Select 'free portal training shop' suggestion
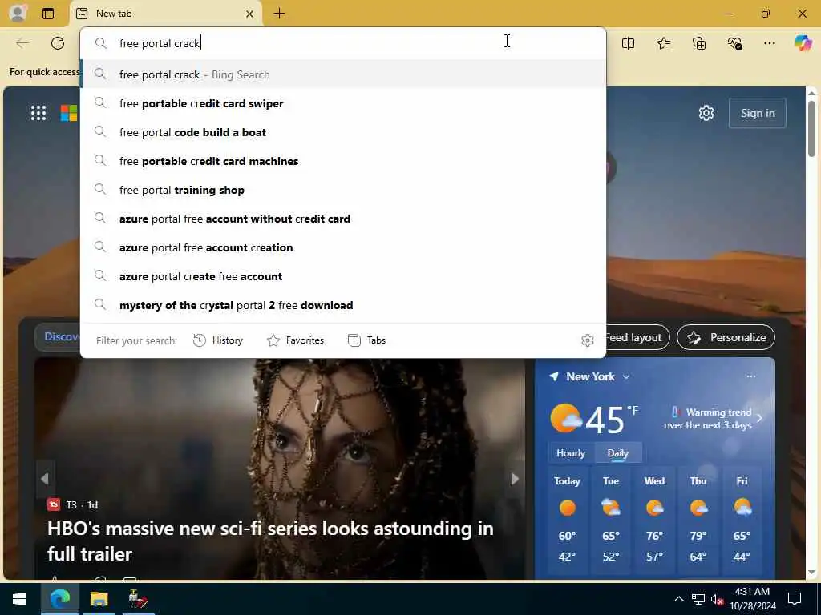The height and width of the screenshot is (615, 821). pyautogui.click(x=343, y=190)
